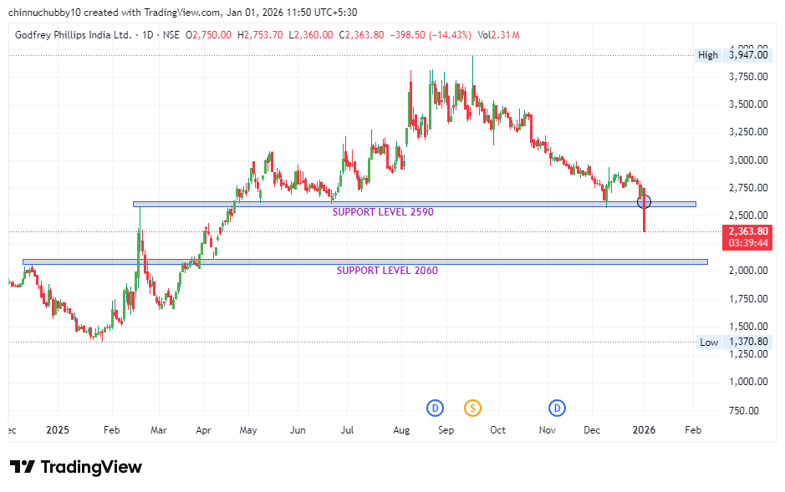This screenshot has width=785, height=492.
Task: Click the Godfrey Phillips India Ltd. symbol title
Action: (73, 35)
